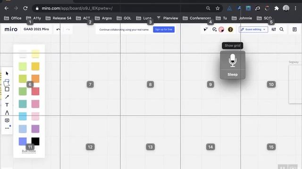Viewport: 302px width, 169px height.
Task: Select the Comment tool
Action: pyautogui.click(x=7, y=121)
